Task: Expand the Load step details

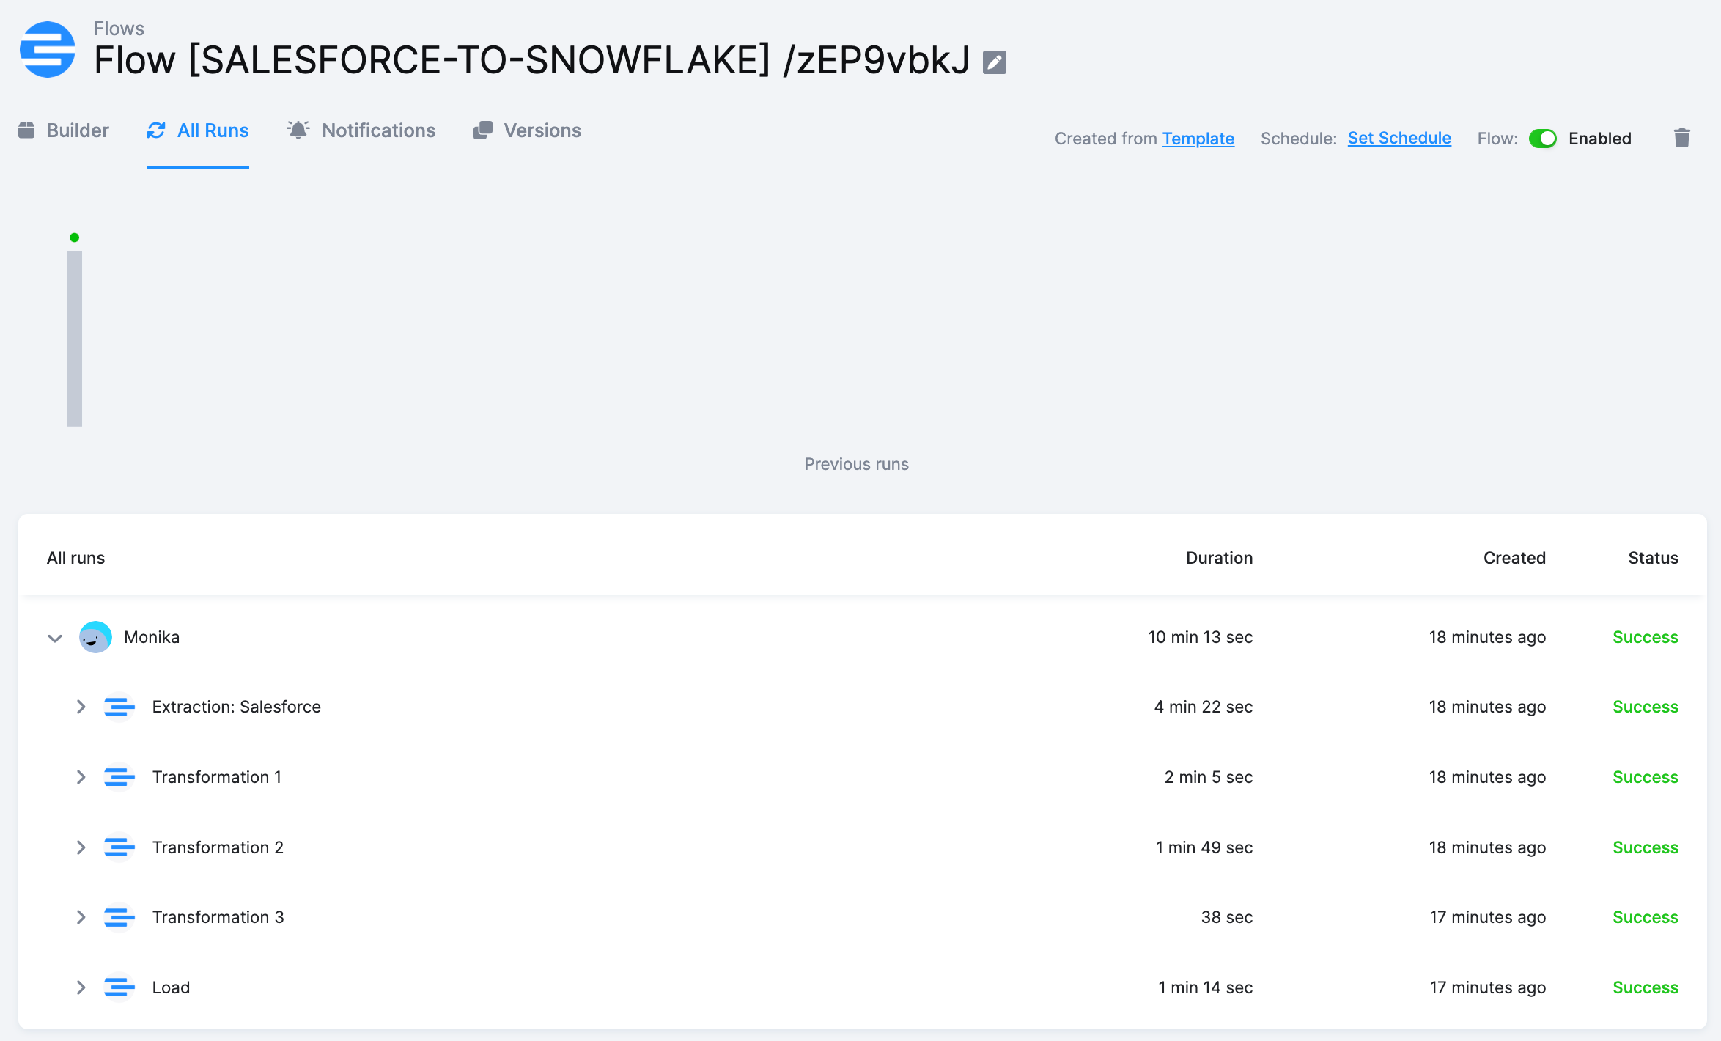Action: [x=81, y=987]
